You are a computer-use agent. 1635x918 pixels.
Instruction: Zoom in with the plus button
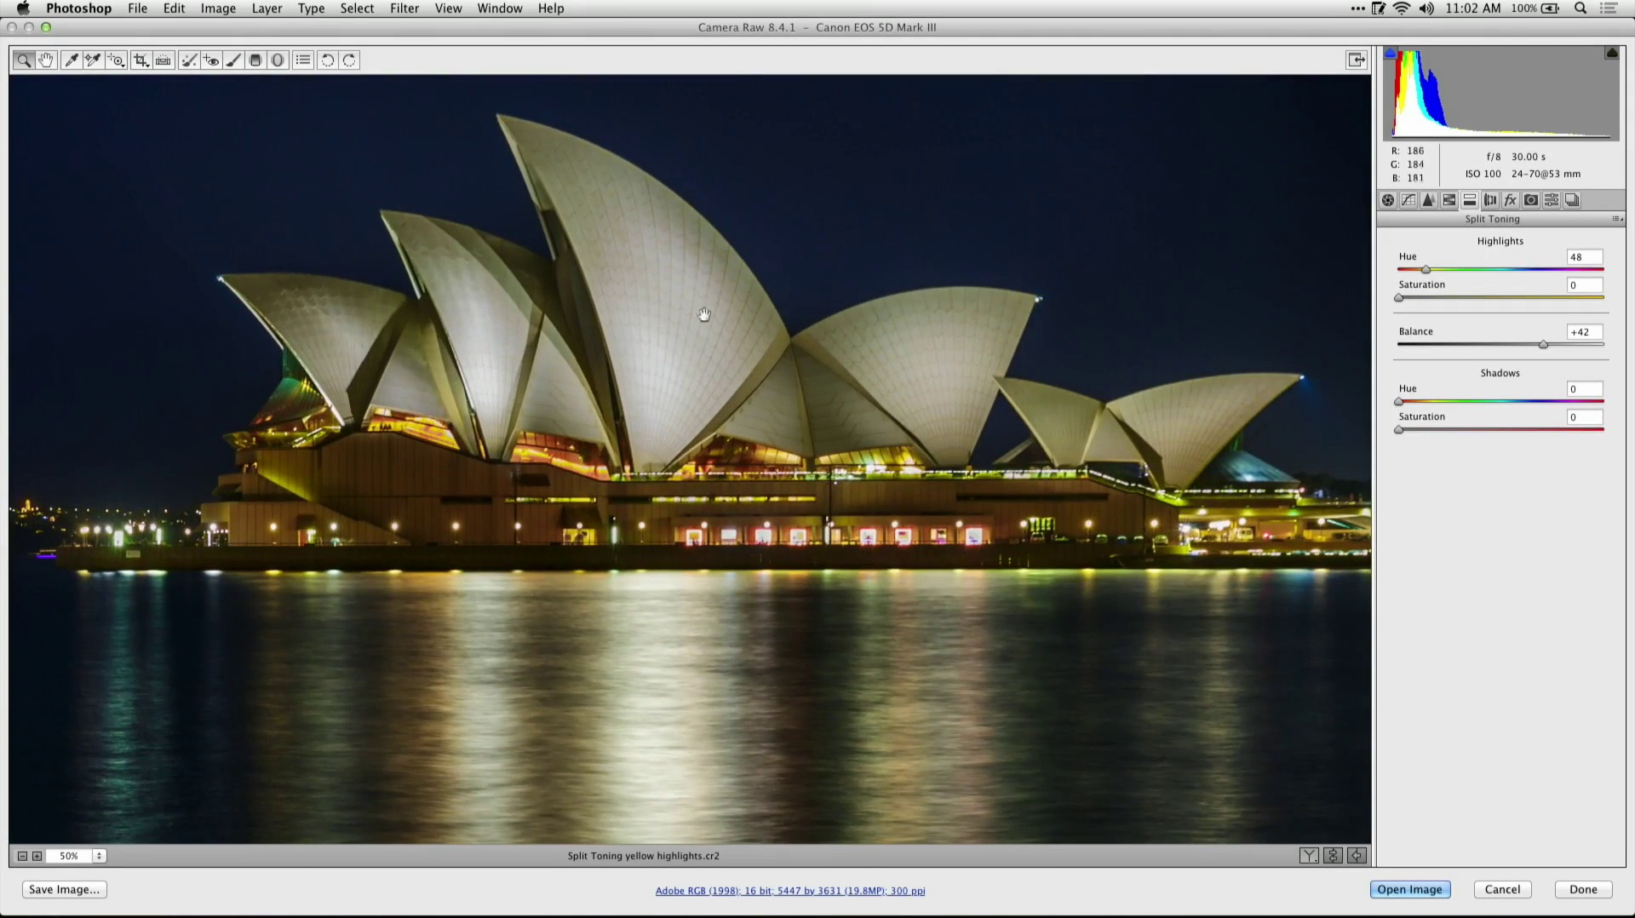(37, 856)
